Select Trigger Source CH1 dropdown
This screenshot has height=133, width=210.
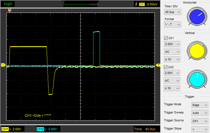click(x=200, y=121)
